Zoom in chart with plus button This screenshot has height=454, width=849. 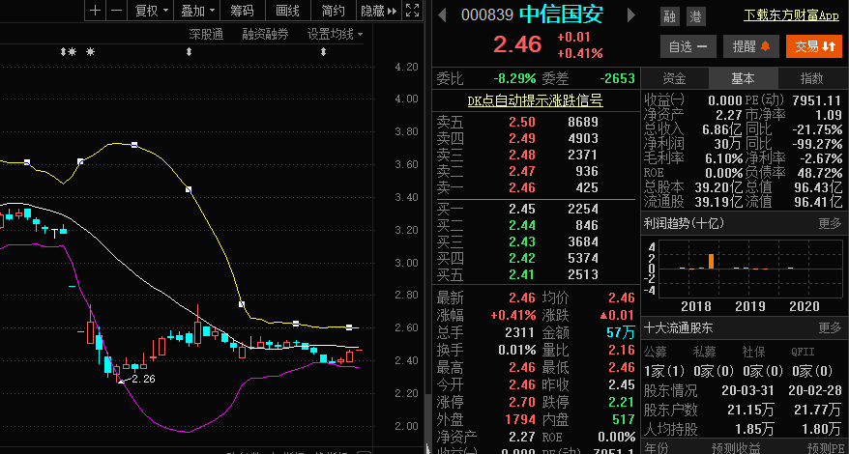[96, 11]
